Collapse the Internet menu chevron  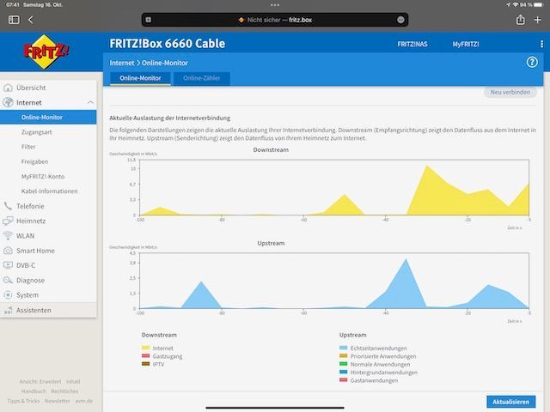tap(90, 102)
